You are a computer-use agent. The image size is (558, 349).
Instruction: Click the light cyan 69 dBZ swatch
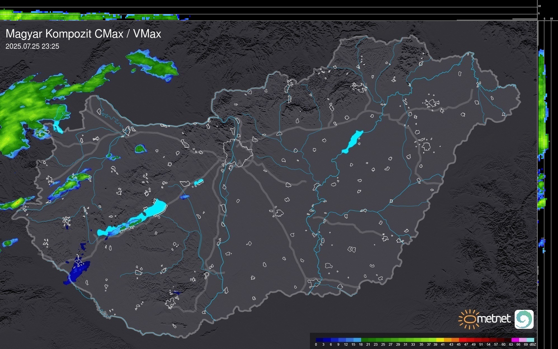(x=530, y=340)
